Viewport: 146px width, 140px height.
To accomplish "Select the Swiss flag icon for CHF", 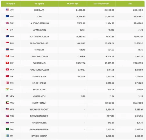I will click(x=7, y=63).
